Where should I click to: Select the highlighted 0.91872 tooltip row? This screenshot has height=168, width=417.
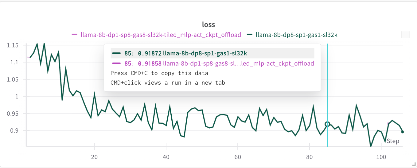(212, 54)
